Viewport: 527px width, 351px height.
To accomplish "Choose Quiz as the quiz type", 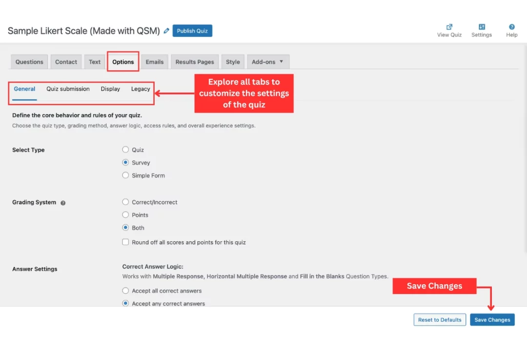I will point(125,150).
